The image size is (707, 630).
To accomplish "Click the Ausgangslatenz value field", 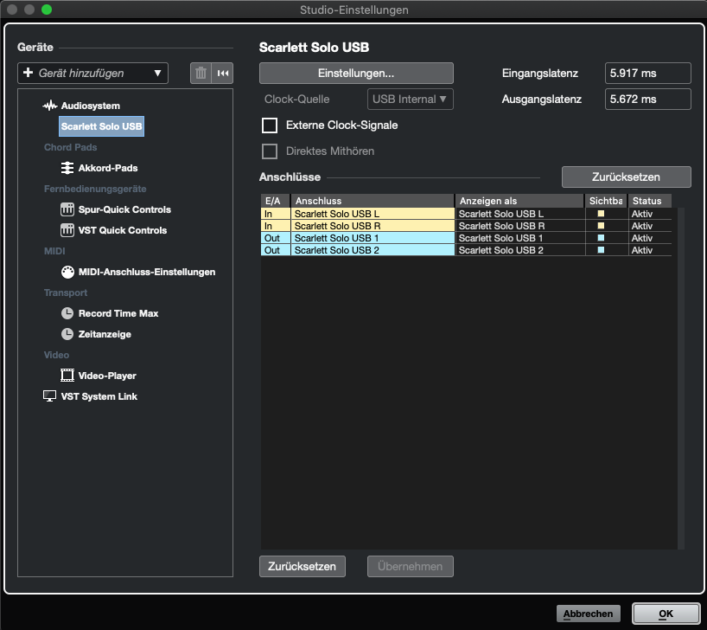I will click(647, 100).
